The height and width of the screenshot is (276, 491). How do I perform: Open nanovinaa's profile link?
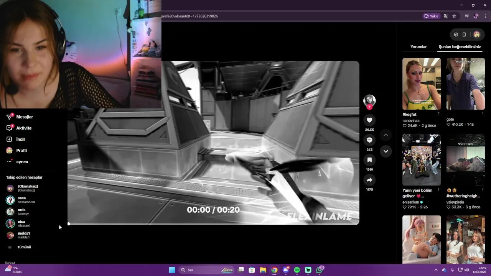411,120
